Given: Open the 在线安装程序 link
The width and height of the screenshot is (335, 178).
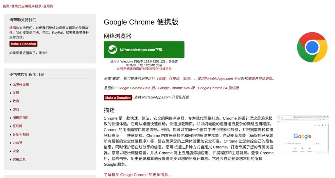Looking at the screenshot, I should [149, 68].
